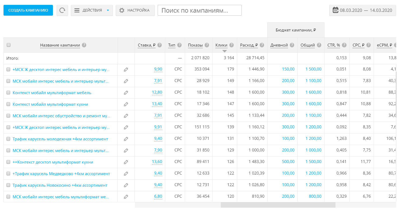Open help icon next to Показы column
The image size is (397, 209).
pos(207,45)
